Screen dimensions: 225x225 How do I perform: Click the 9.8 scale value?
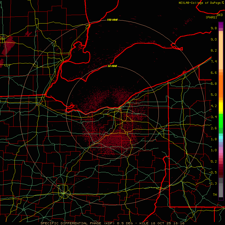click(x=214, y=28)
